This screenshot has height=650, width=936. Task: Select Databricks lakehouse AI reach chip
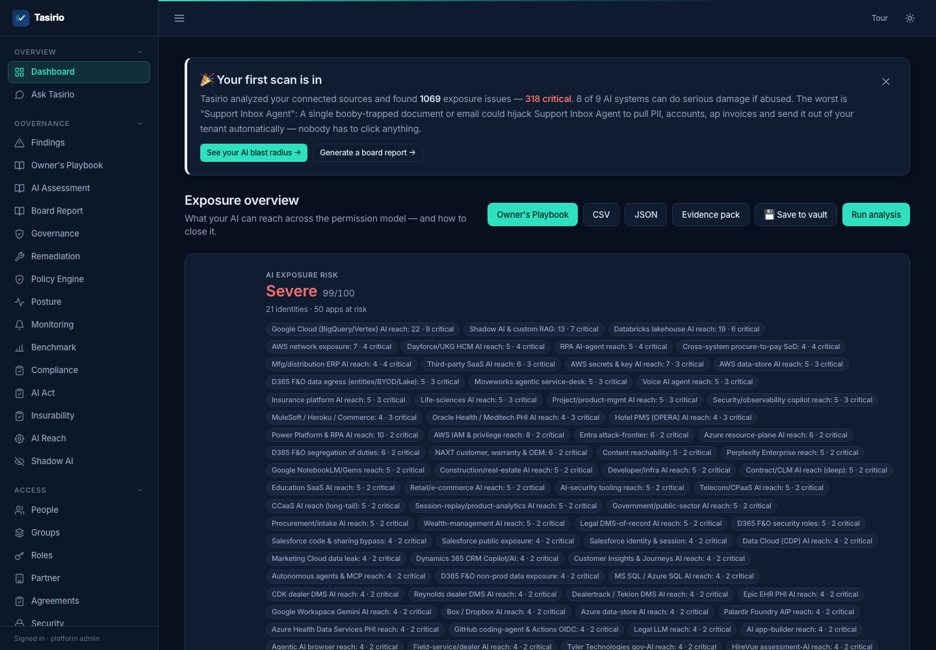[x=686, y=330]
